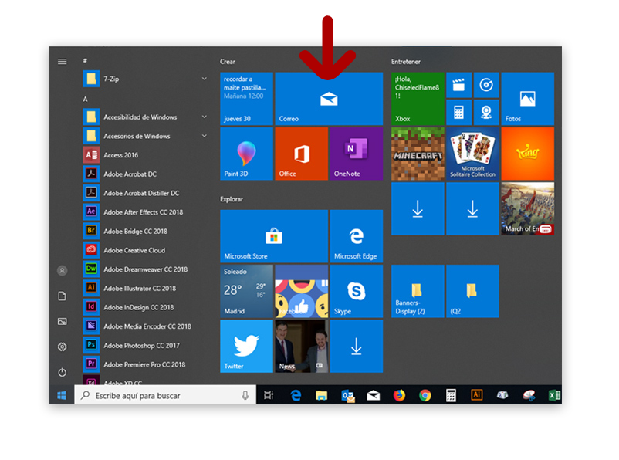
Task: Open the Groove Music disc tile
Action: tap(486, 85)
